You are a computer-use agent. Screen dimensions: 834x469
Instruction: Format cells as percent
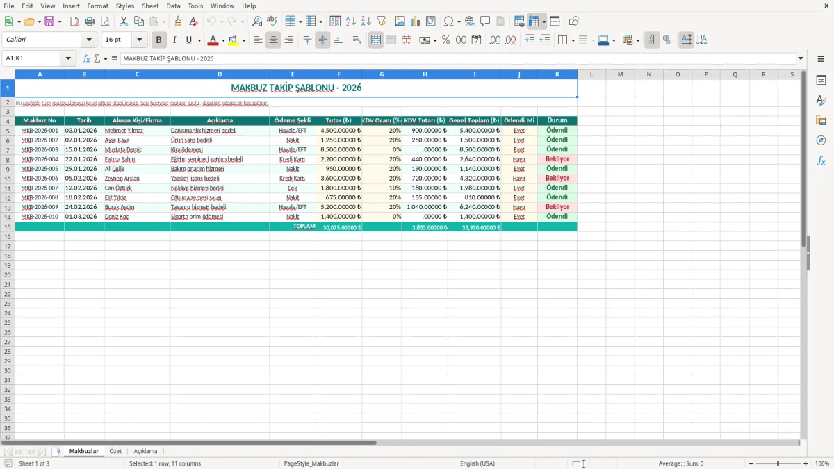[x=445, y=40]
